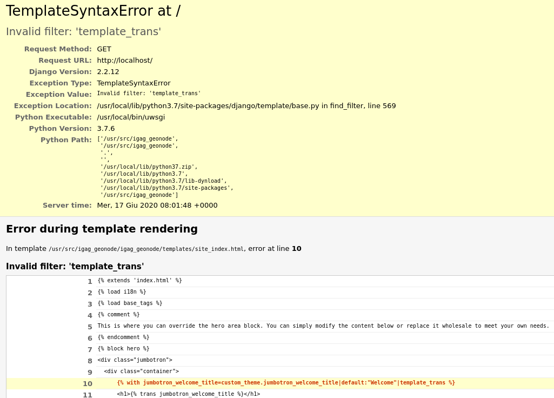
Task: Click code line 8 '<div class="jumbotron">'
Action: 135,360
